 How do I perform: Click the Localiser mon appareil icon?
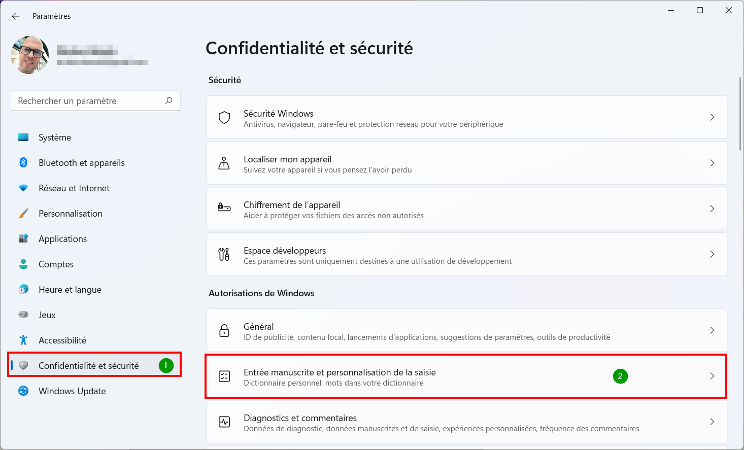point(224,163)
